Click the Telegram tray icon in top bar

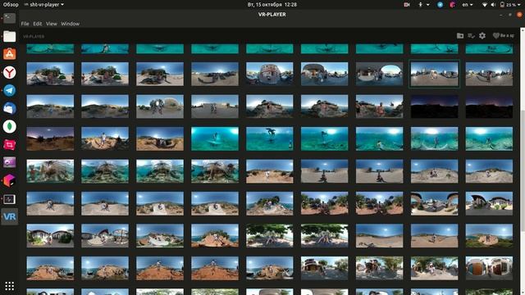coord(440,5)
